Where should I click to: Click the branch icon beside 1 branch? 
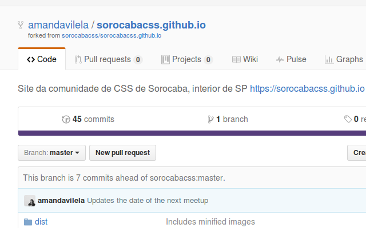click(x=210, y=119)
